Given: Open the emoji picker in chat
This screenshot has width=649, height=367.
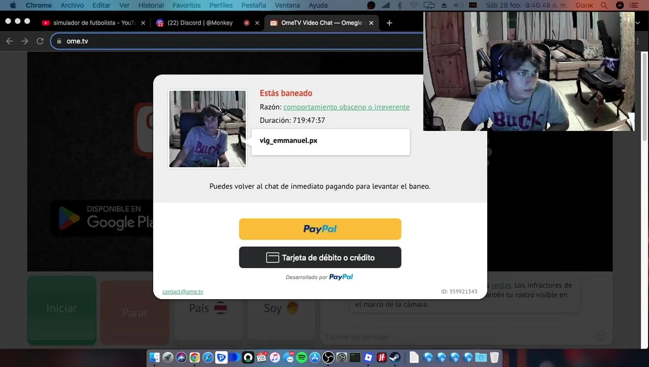Looking at the screenshot, I should tap(602, 336).
